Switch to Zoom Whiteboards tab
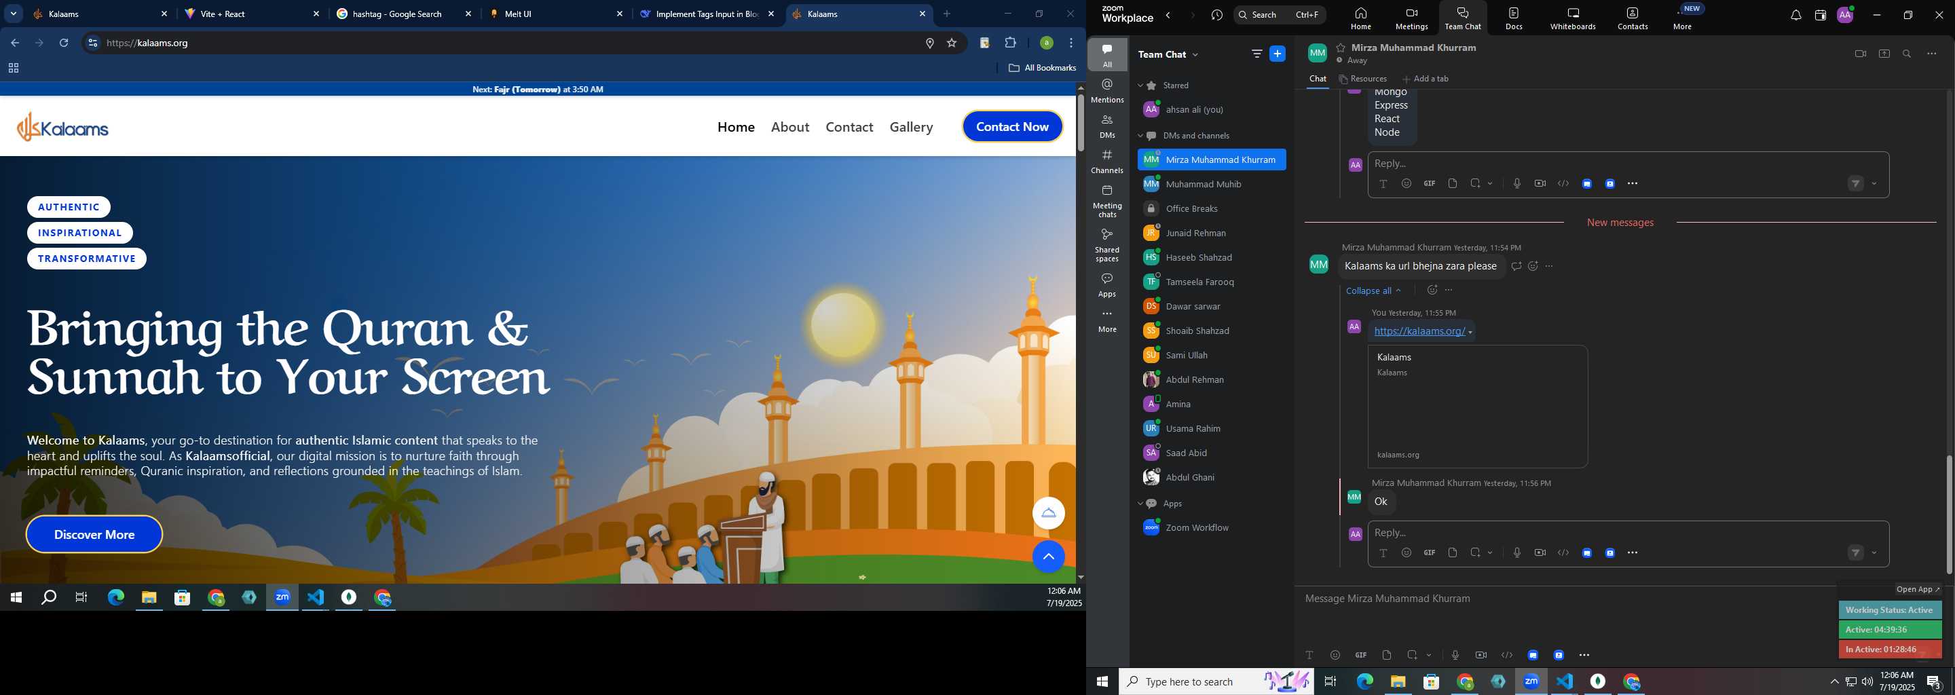 click(1573, 18)
